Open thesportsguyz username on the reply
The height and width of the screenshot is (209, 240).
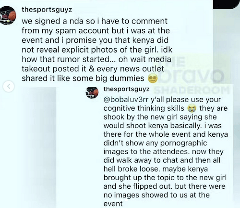click(x=126, y=89)
